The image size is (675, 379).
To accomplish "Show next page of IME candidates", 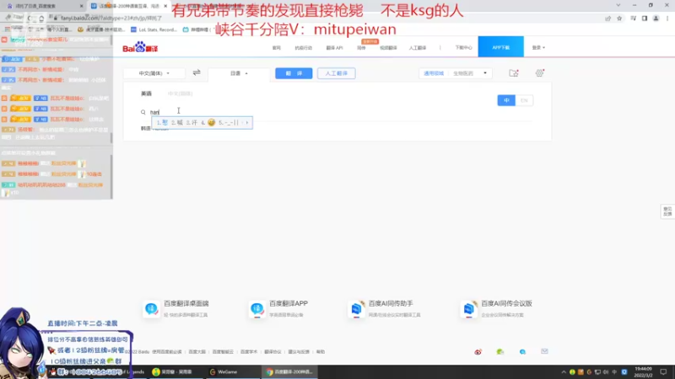I will point(247,122).
